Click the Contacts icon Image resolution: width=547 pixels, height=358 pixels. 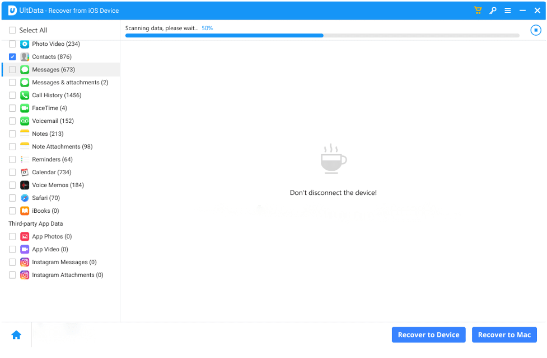25,57
